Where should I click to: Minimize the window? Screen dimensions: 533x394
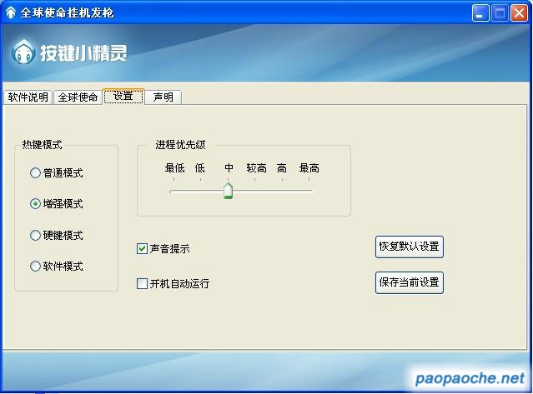click(x=480, y=13)
